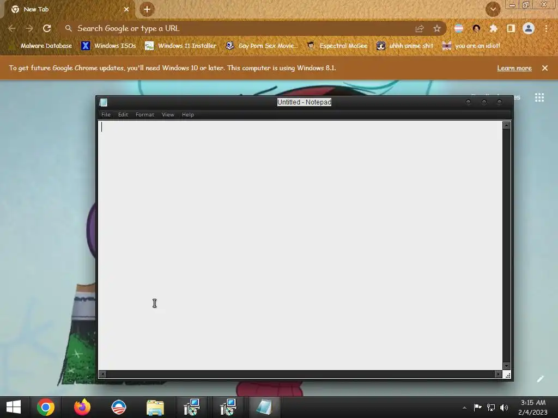The width and height of the screenshot is (558, 418).
Task: Click inside the Notepad text area
Action: 300,245
